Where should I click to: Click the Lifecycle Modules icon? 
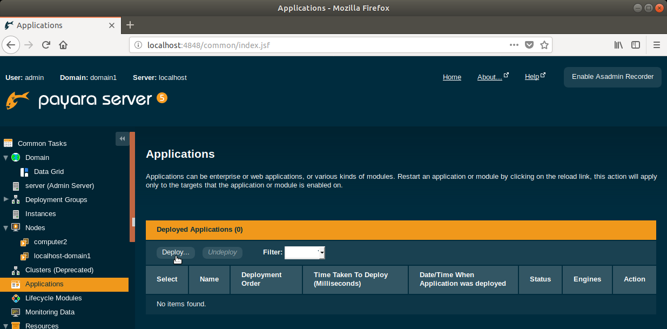tap(16, 298)
